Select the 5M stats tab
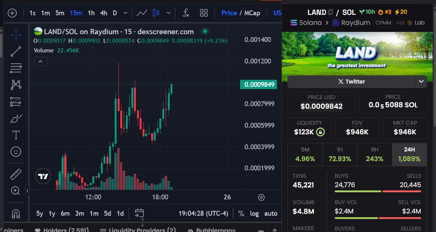 [x=305, y=154]
